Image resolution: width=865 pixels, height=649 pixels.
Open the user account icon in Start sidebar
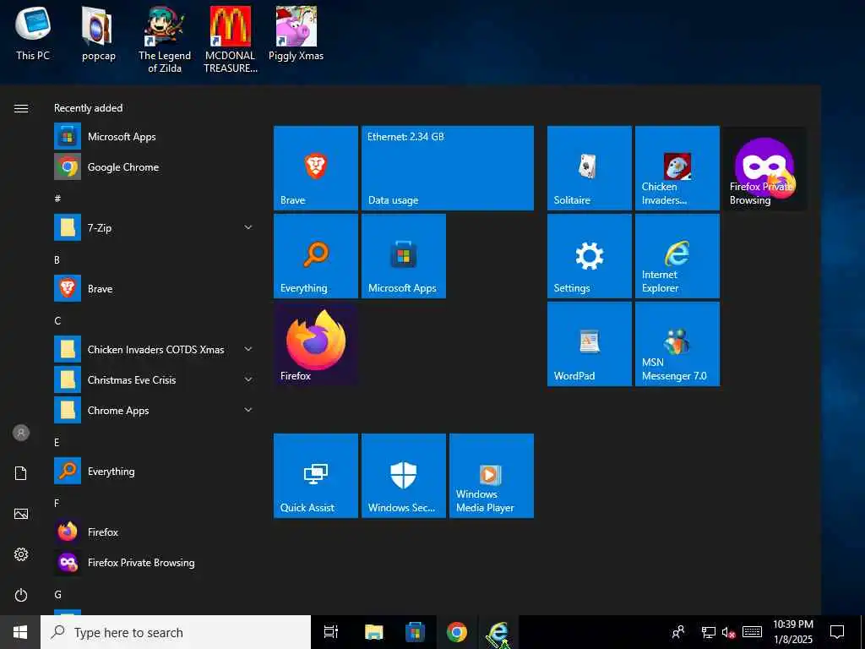21,433
